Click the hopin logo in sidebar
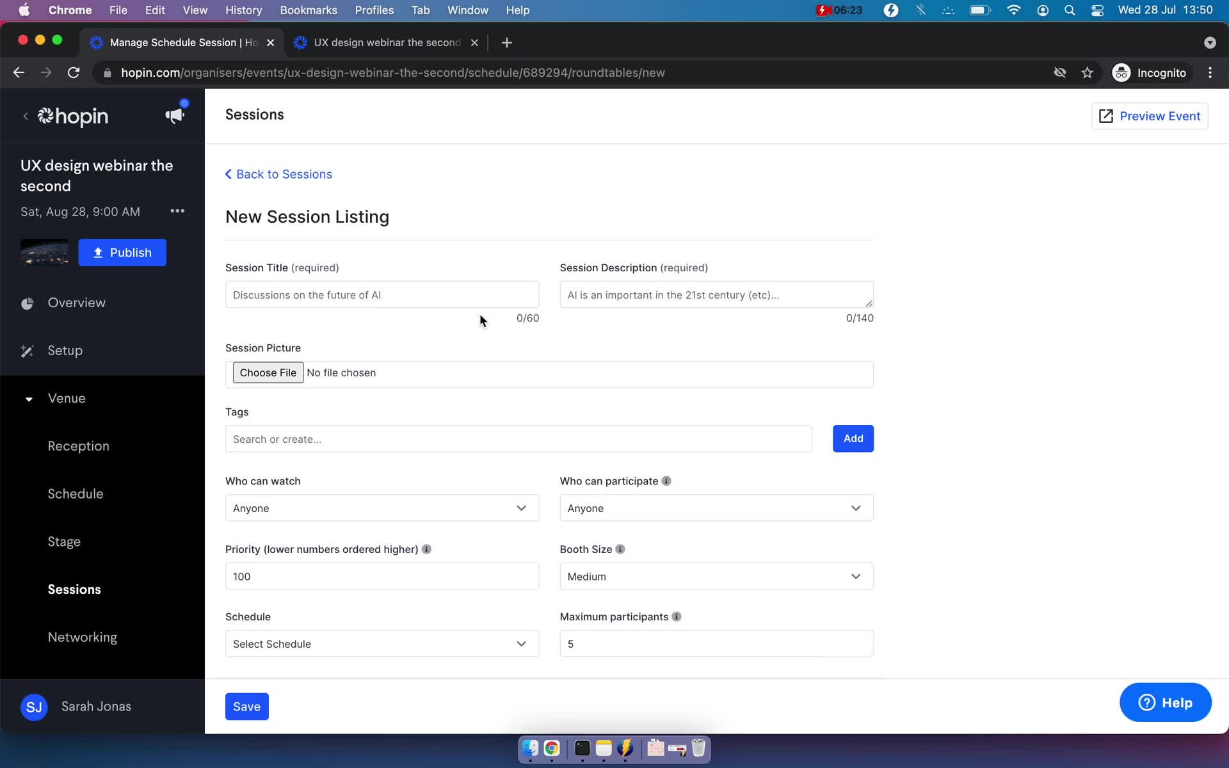Viewport: 1229px width, 768px height. 72,116
